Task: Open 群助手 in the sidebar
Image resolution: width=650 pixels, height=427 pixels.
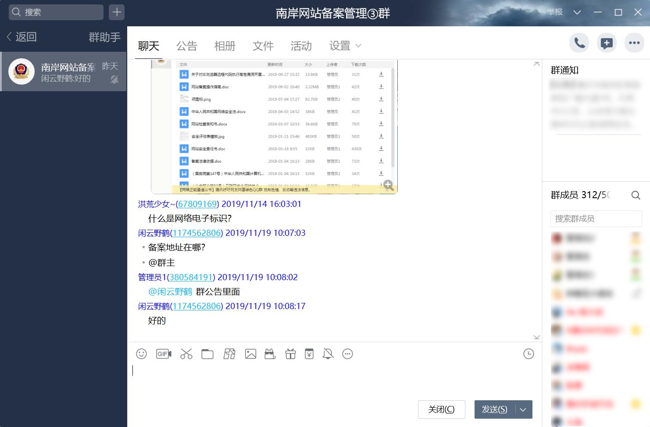Action: pos(104,37)
